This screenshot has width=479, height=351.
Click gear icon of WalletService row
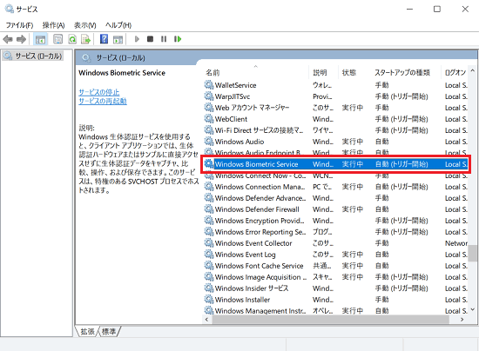[x=209, y=85]
